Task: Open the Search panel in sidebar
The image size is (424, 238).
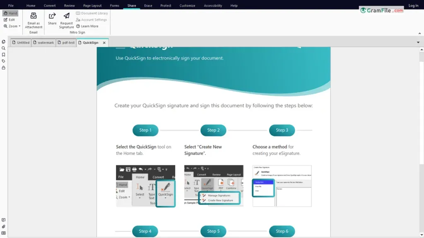Action: [3, 48]
